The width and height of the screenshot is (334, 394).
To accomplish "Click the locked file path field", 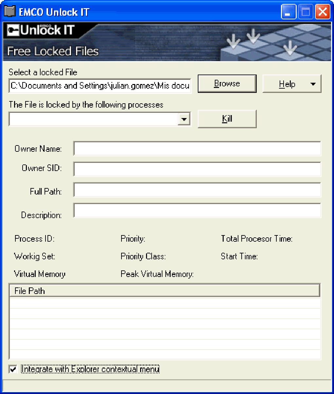I will [x=100, y=86].
